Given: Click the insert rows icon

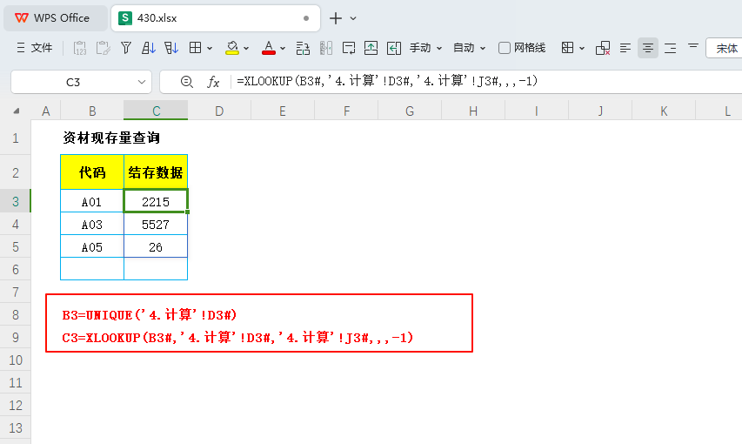Looking at the screenshot, I should click(x=303, y=48).
